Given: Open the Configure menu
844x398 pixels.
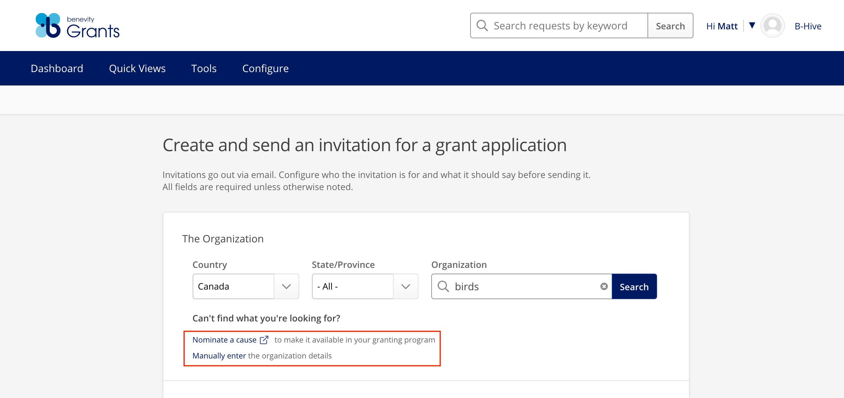Looking at the screenshot, I should tap(265, 68).
